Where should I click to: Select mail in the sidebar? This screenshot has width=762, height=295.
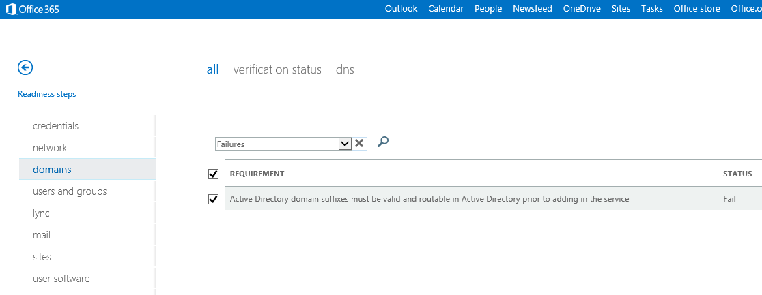pos(41,235)
